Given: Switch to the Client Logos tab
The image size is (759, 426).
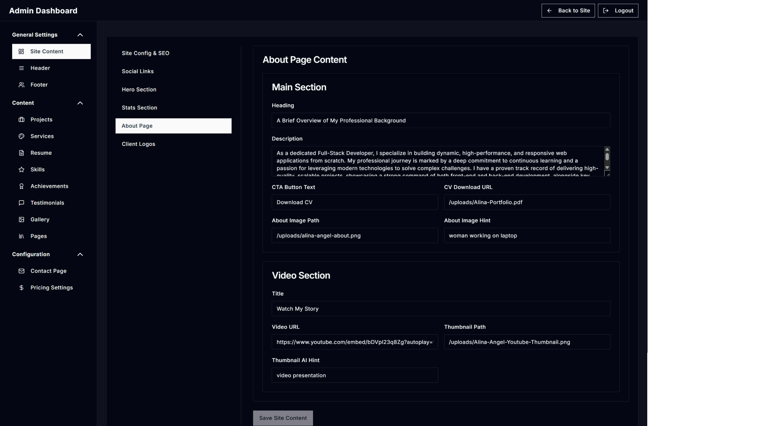Looking at the screenshot, I should click(138, 144).
